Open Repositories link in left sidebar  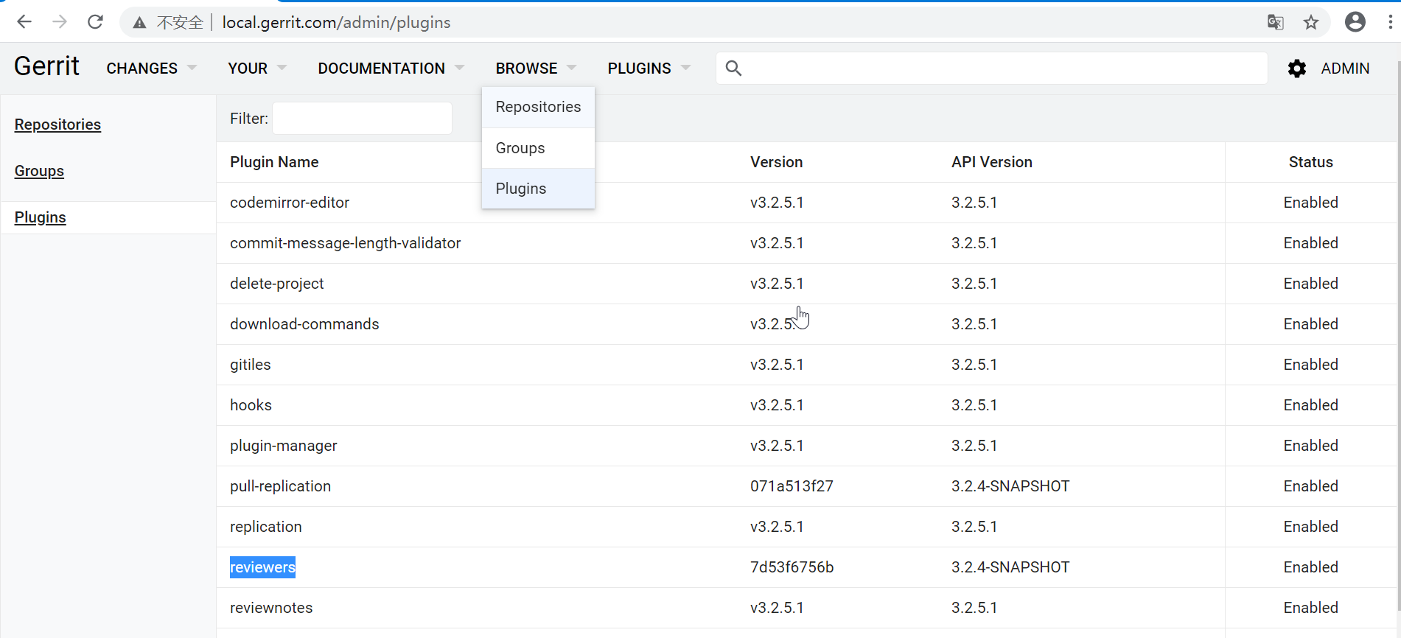57,125
